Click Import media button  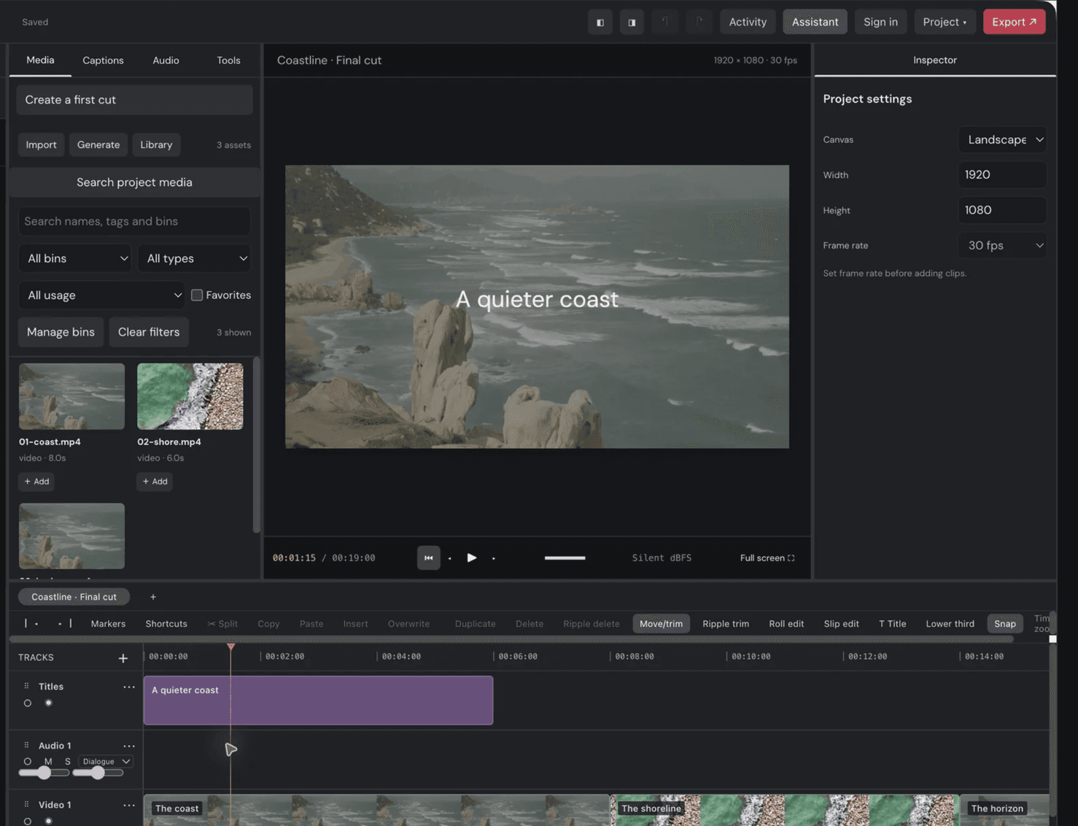tap(41, 144)
